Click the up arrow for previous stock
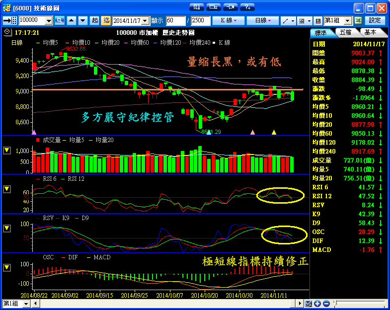This screenshot has height=310, width=390. click(71, 20)
